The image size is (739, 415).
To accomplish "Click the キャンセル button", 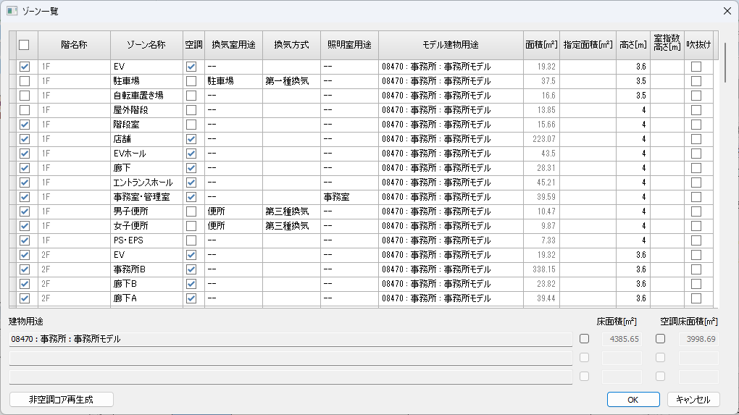I will tap(693, 399).
